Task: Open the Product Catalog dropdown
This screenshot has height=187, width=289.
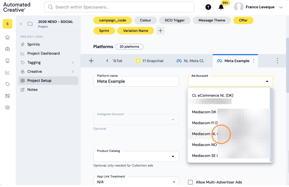Action: pos(136,156)
